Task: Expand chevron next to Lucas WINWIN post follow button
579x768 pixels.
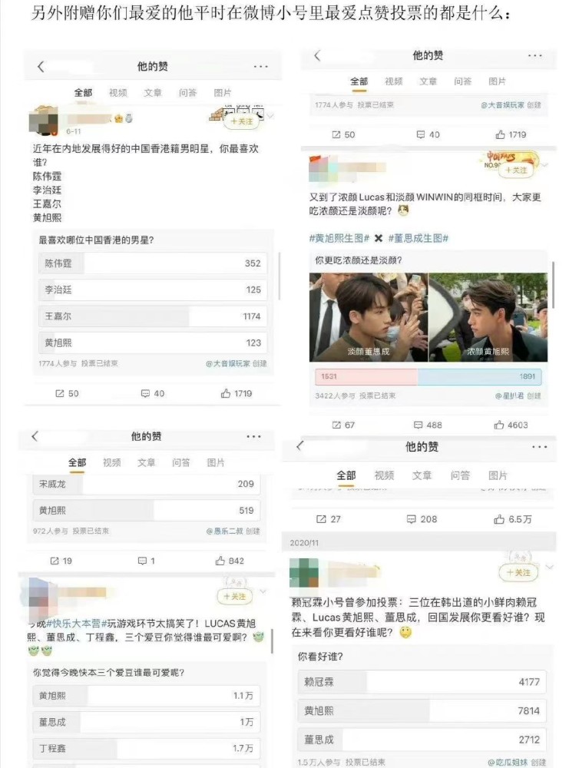Action: (x=544, y=166)
